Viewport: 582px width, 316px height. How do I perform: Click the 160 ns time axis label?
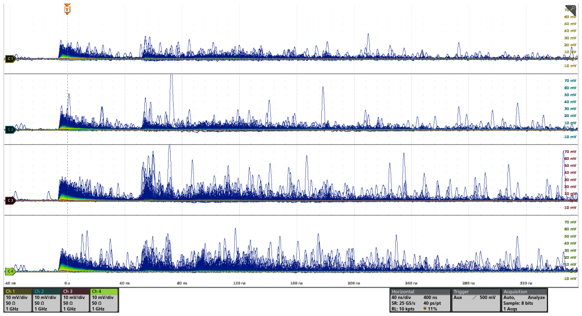[x=296, y=283]
